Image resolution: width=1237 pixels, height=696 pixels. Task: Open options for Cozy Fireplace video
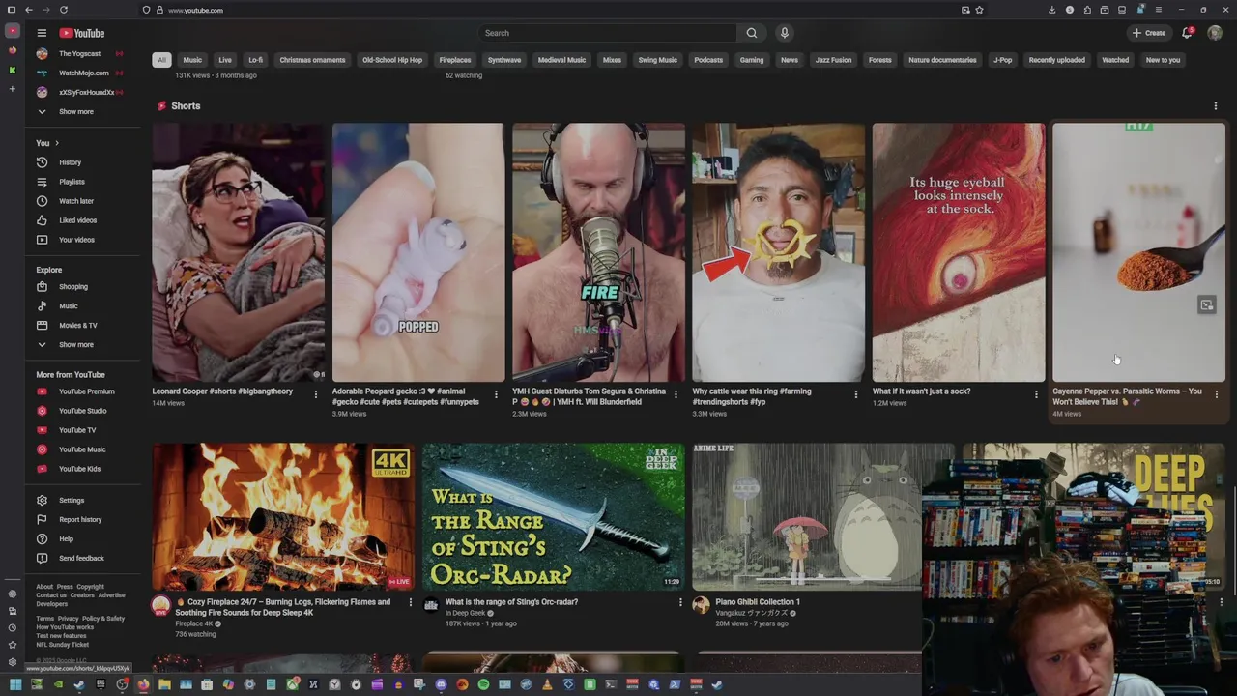click(410, 602)
